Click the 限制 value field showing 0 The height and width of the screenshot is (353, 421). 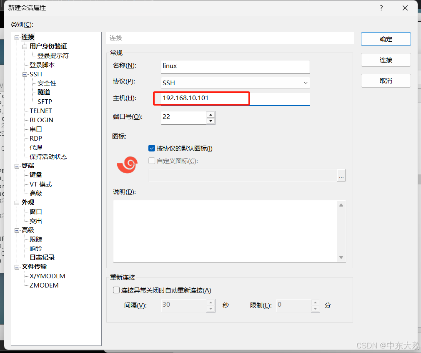[294, 305]
